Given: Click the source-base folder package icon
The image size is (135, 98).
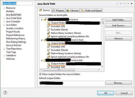Looking at the screenshot, I should pos(45,40).
